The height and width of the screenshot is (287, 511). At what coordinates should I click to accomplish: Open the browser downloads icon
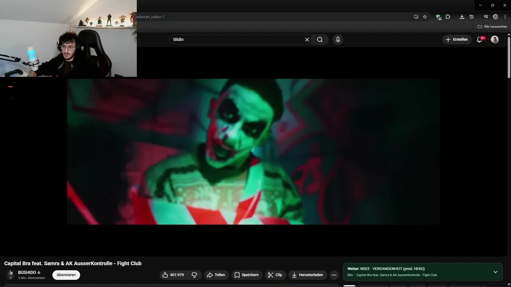462,17
